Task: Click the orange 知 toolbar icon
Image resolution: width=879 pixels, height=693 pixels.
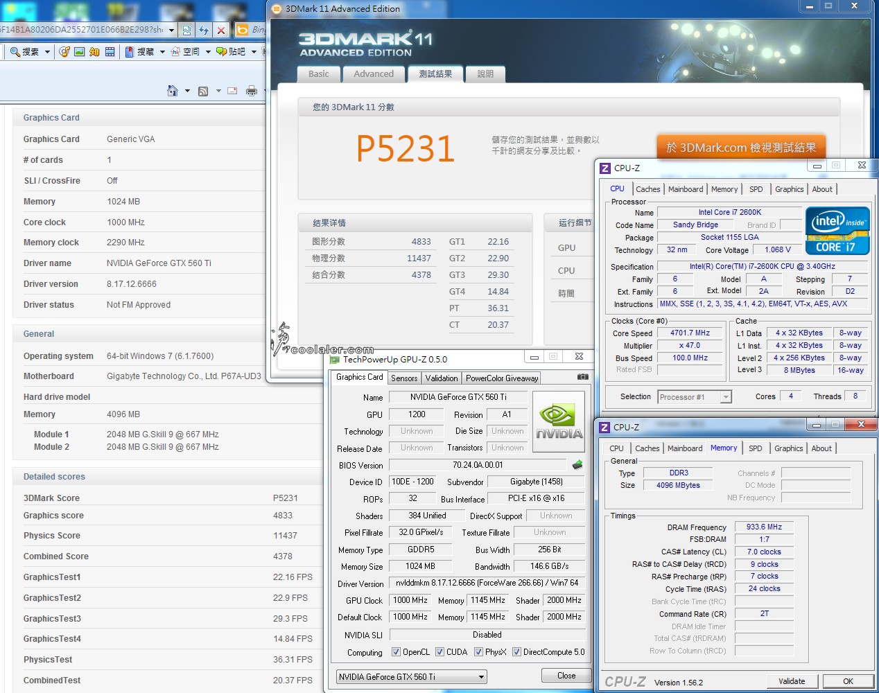Action: pos(95,51)
